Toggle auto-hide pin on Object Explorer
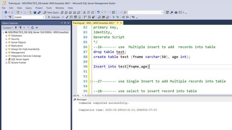This screenshot has height=130, width=232. [65, 23]
